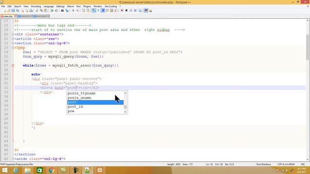Click the macro Playback toolbar icon
The image size is (310, 174).
[x=131, y=11]
